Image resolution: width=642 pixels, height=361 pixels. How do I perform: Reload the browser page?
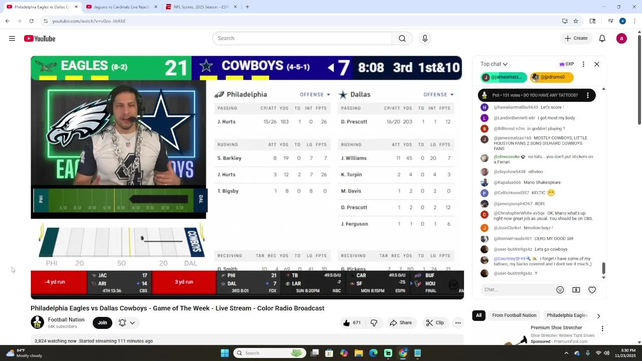31,21
